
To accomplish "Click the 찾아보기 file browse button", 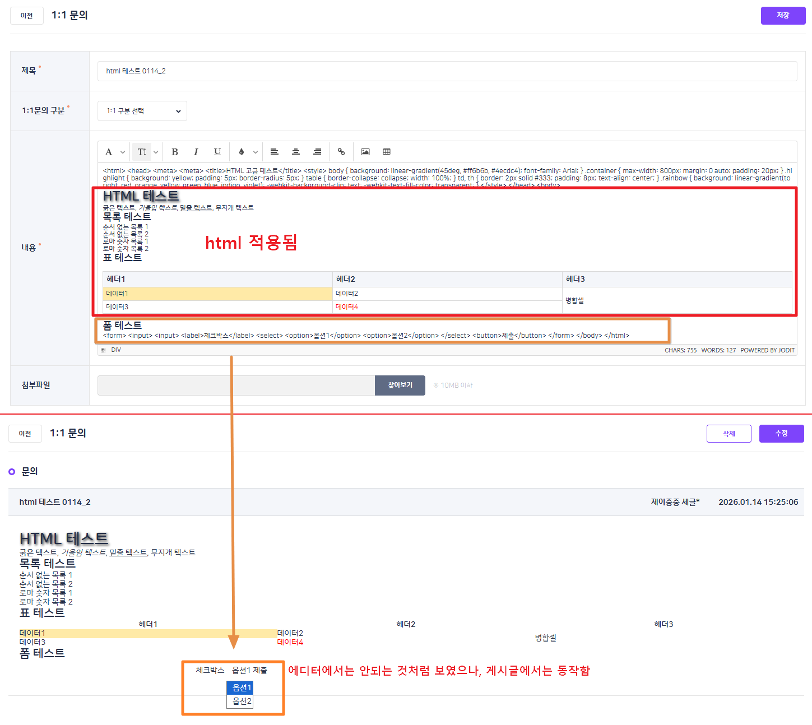I will [x=400, y=385].
